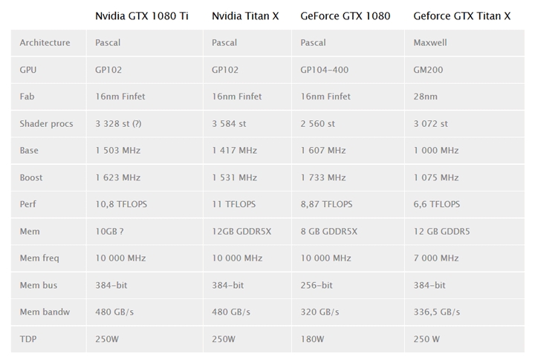The width and height of the screenshot is (535, 360).
Task: Click the 7 000 MHz memory frequency cell
Action: [435, 258]
